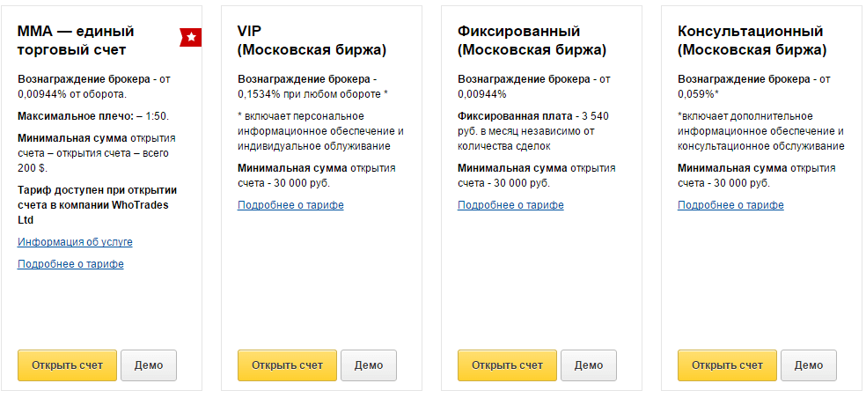Viewport: 866px width, 398px height.
Task: View Подробнее о тарифе for MMA account
Action: point(70,263)
